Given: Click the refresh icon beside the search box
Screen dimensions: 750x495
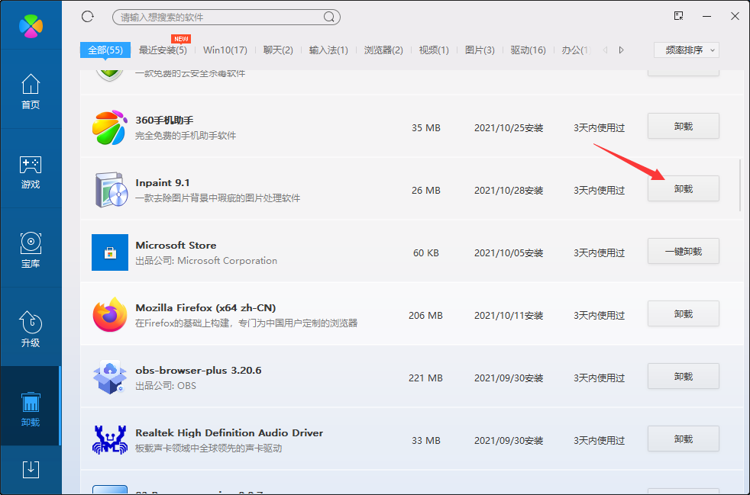Looking at the screenshot, I should [x=88, y=17].
